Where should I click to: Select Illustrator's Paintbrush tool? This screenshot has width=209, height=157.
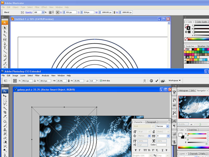coord(5,60)
